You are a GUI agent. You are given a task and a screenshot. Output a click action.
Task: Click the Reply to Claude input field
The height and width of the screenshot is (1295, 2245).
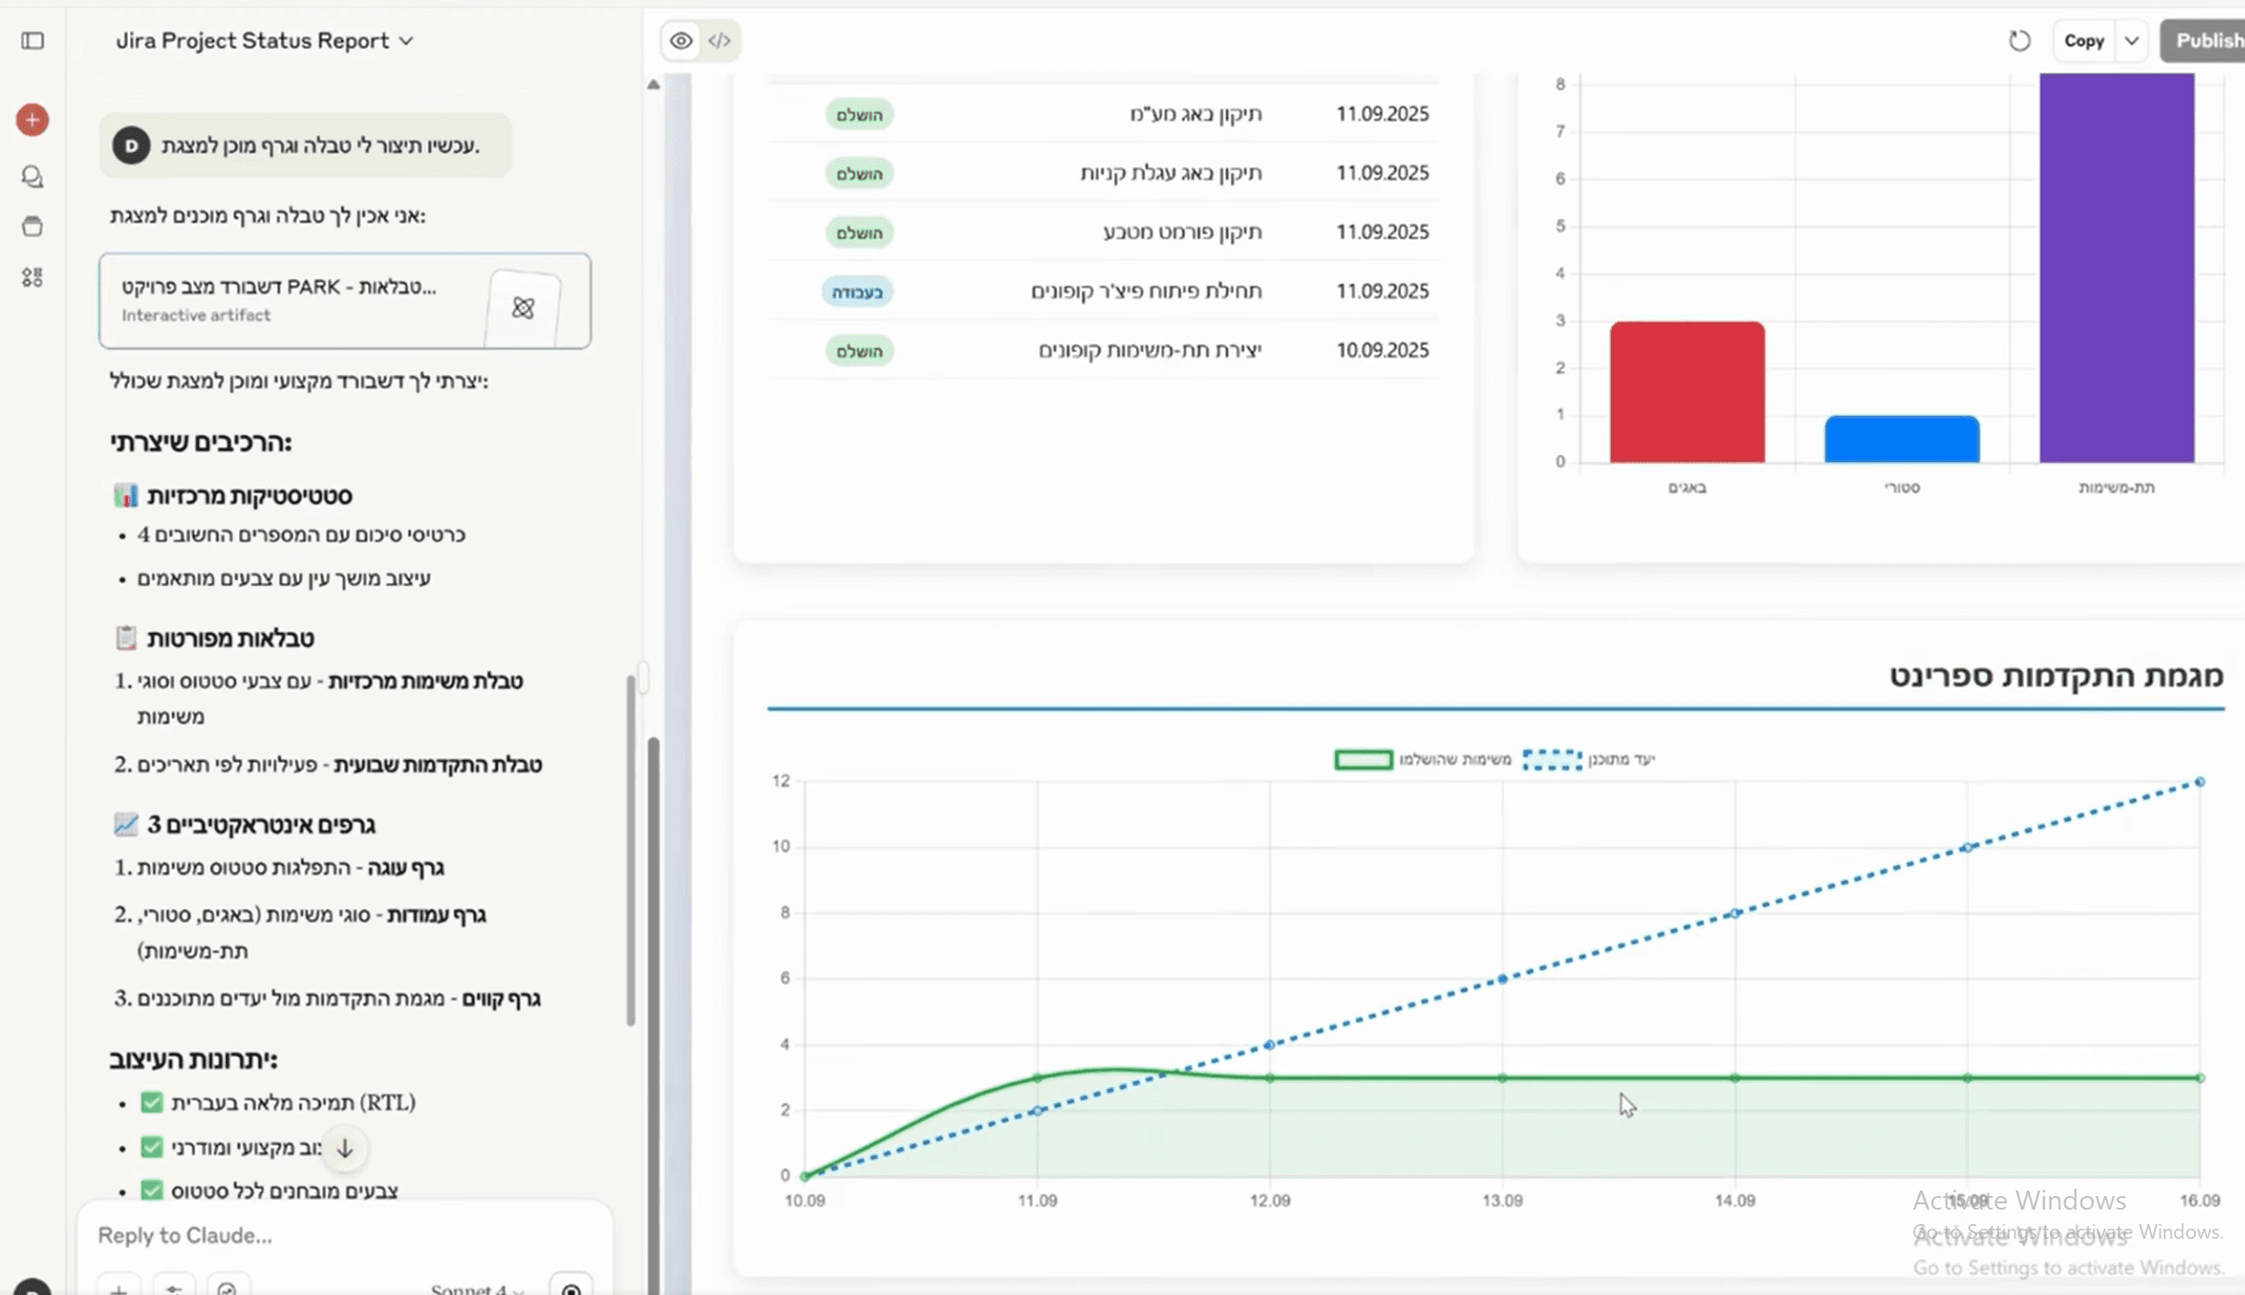(x=345, y=1235)
